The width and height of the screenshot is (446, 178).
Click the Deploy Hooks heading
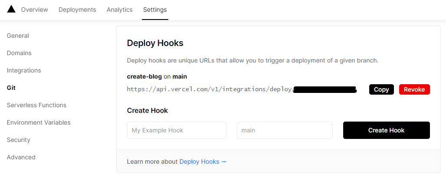(155, 43)
